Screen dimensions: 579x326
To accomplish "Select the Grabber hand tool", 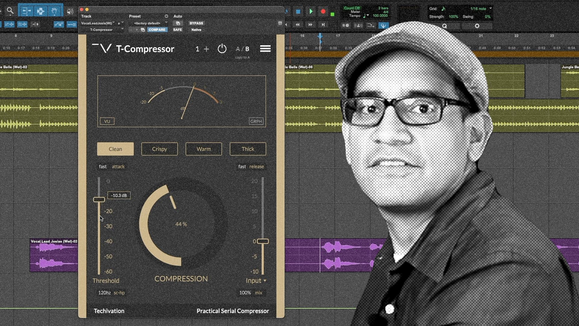I will 54,10.
